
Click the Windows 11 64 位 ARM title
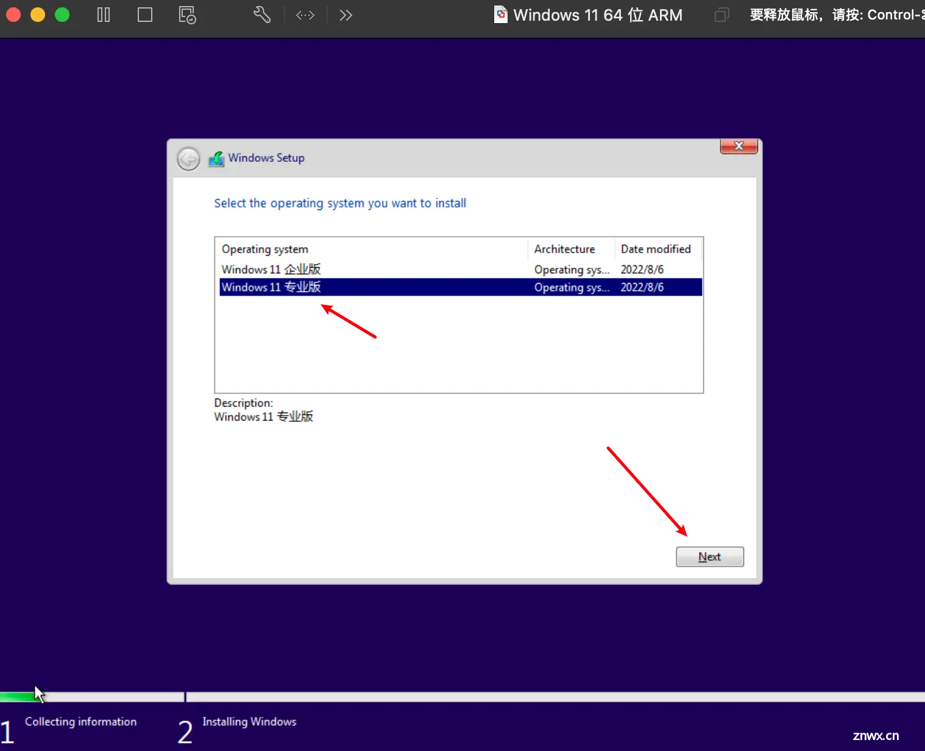tap(598, 15)
